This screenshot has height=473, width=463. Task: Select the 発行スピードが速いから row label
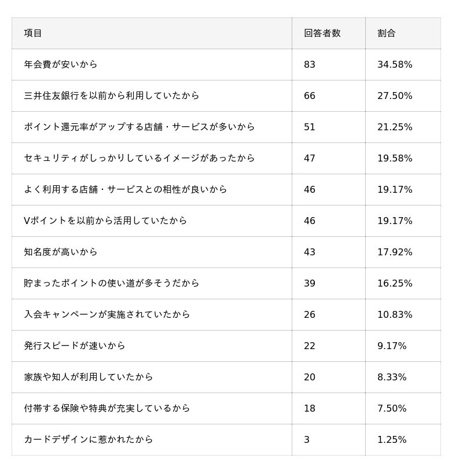coord(75,346)
